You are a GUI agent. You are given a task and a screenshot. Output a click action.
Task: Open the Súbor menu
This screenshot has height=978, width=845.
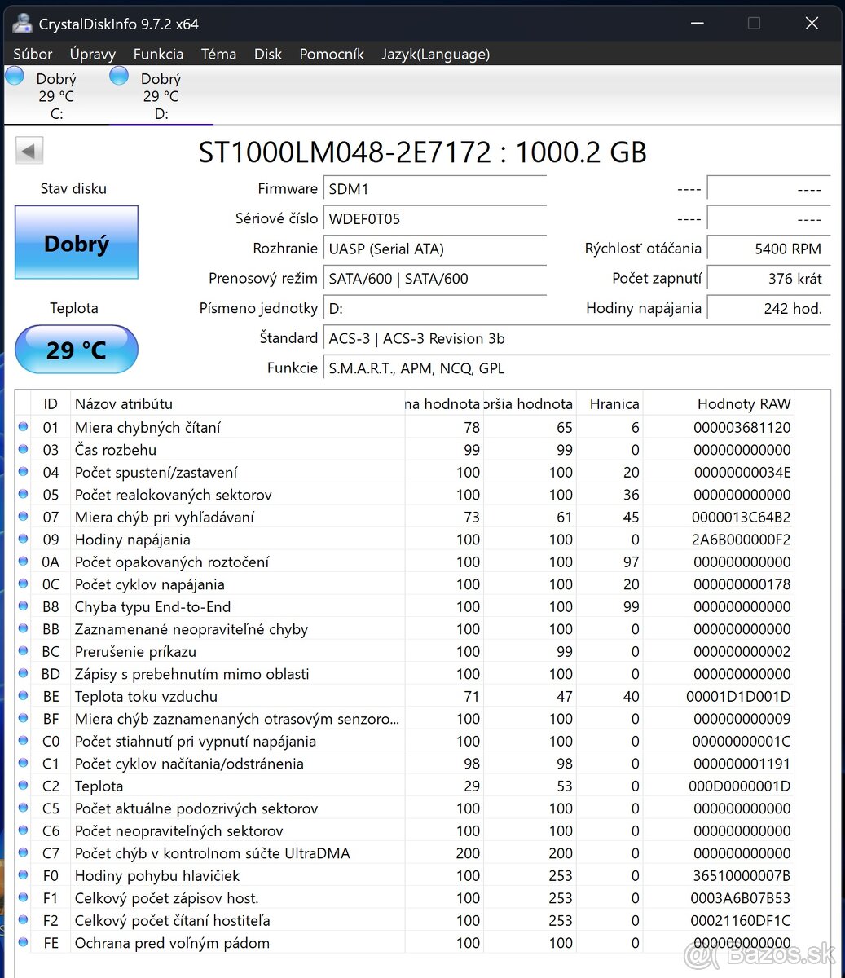pos(32,54)
